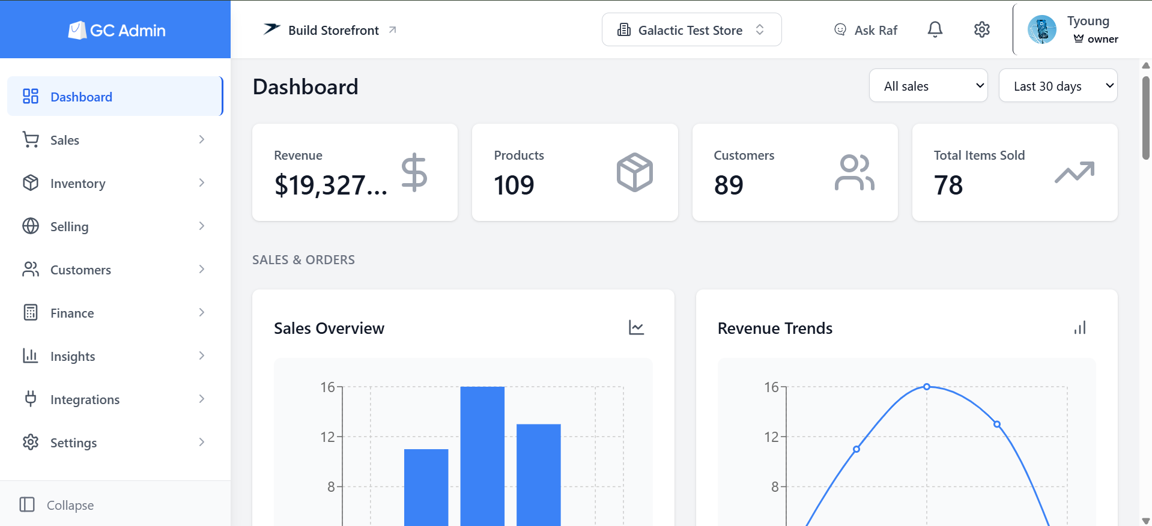This screenshot has width=1152, height=526.
Task: Open the Last 30 days dropdown
Action: [x=1058, y=85]
